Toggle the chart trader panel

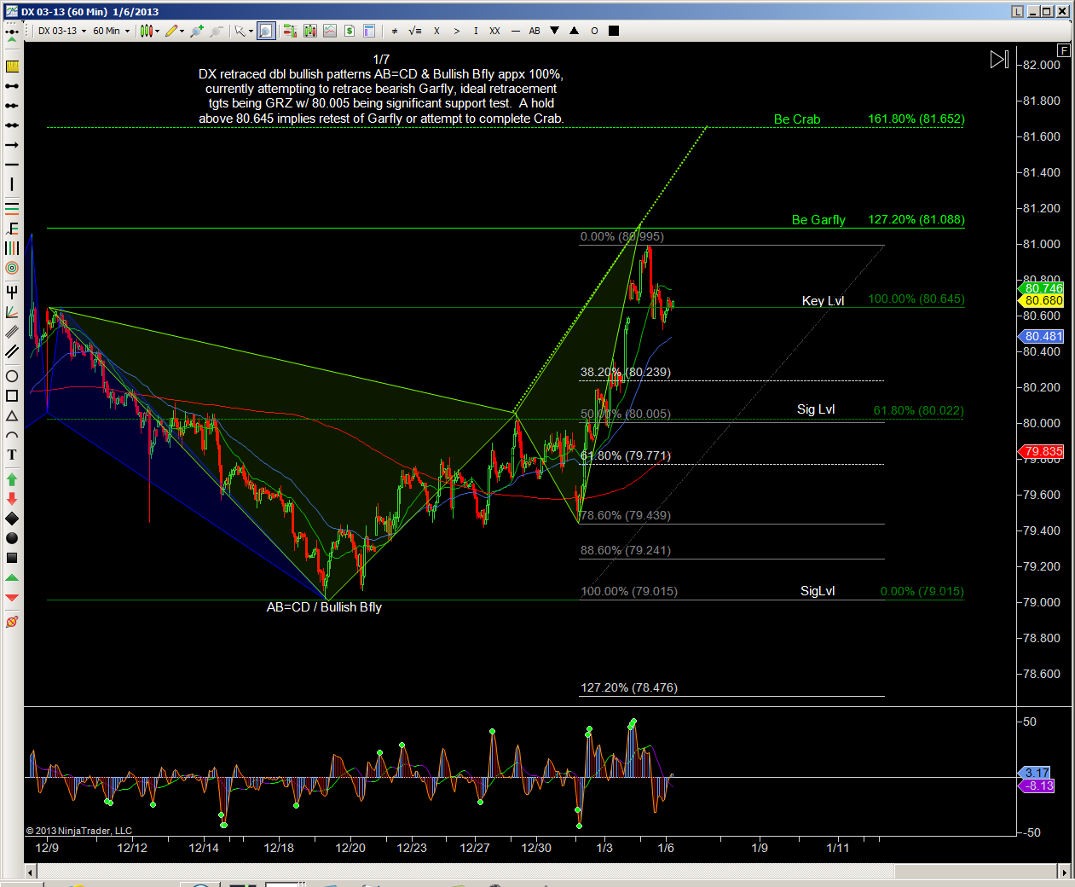coord(290,31)
